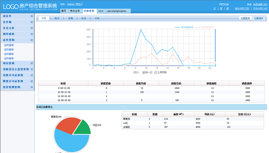This screenshot has height=153, width=269.
Task: Show chart by 出售套数
Action: [245, 18]
